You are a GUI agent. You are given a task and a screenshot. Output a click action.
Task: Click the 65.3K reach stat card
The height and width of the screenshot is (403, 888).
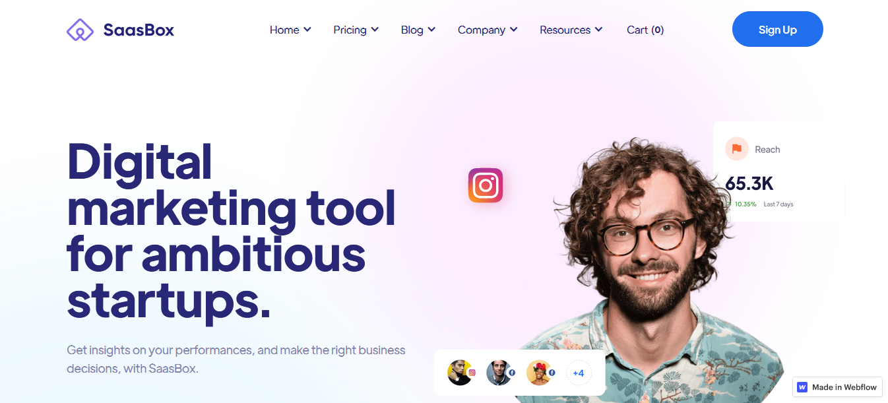tap(778, 171)
